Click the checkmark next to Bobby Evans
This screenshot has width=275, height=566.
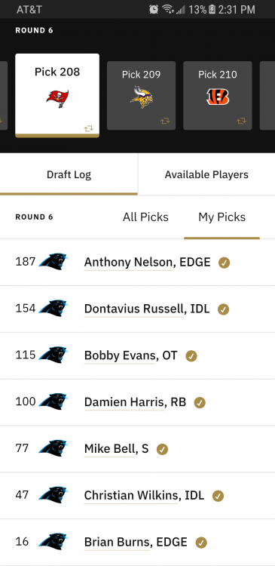pos(191,356)
